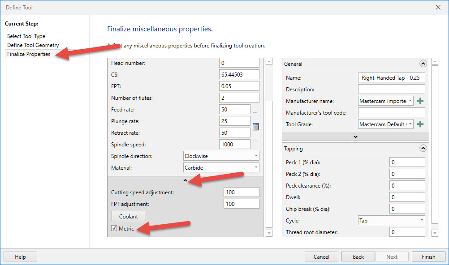Expand more General properties down arrow

point(355,137)
